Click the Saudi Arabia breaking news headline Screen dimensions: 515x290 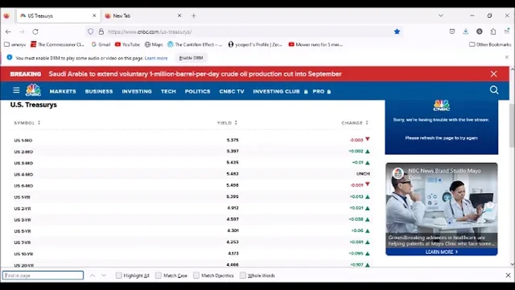click(x=195, y=74)
